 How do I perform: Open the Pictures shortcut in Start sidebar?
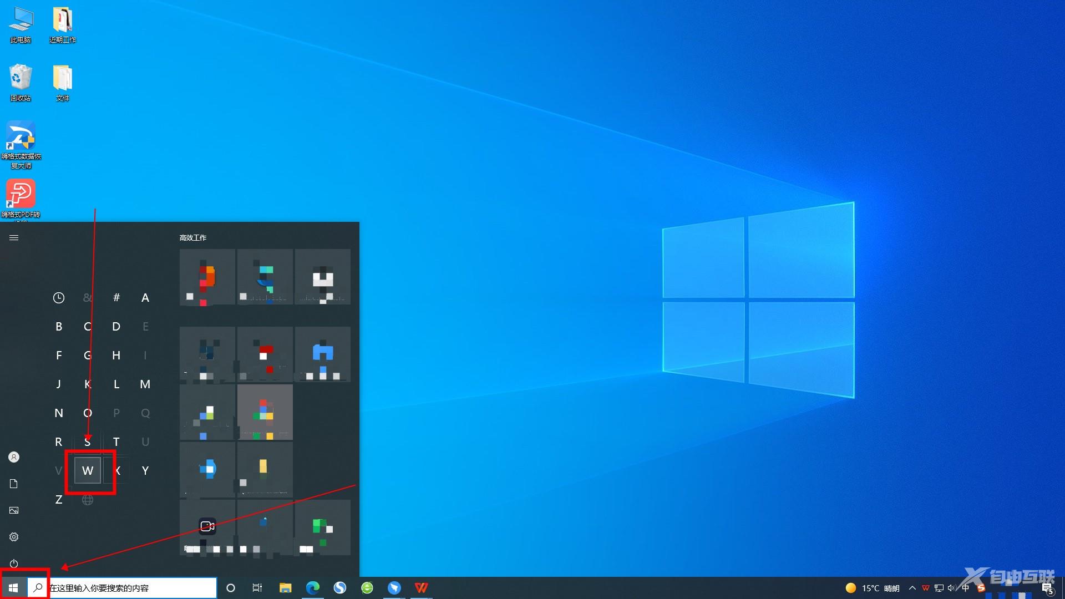click(14, 510)
